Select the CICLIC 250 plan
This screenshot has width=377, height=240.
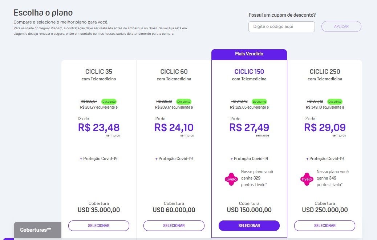pos(325,226)
